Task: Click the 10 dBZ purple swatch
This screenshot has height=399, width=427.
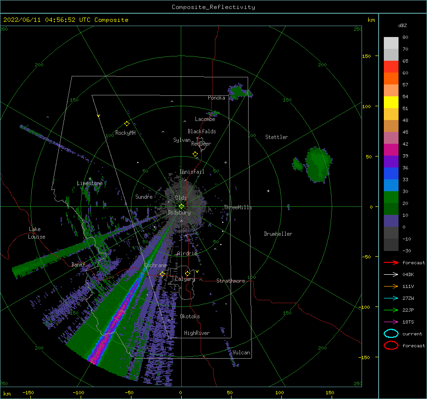Action: click(391, 221)
